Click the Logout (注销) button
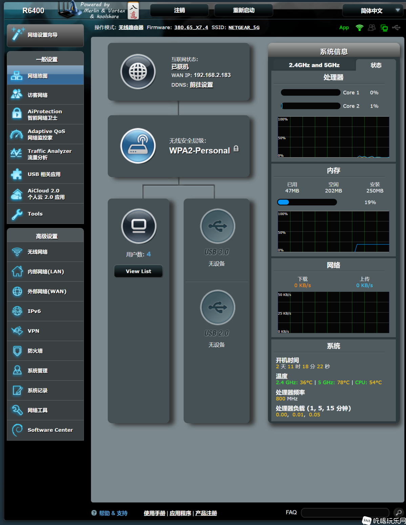 (x=179, y=10)
